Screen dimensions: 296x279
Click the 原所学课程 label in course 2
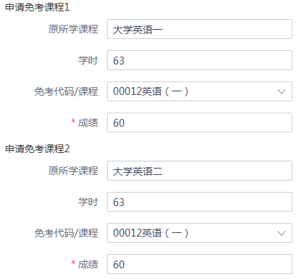73,171
